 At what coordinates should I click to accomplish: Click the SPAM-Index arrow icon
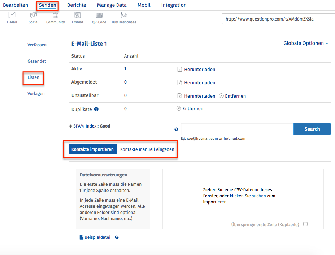click(70, 126)
